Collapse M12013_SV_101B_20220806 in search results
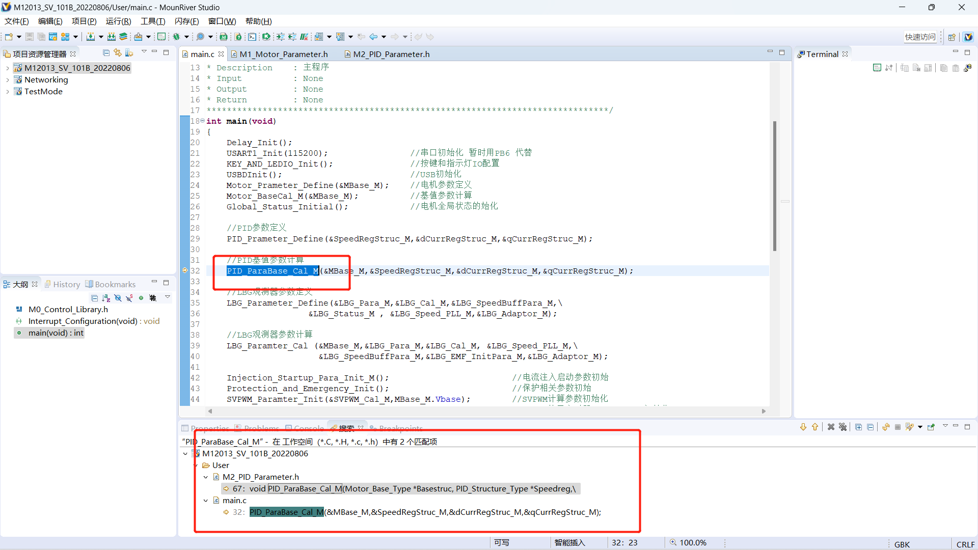This screenshot has height=550, width=978. 185,454
